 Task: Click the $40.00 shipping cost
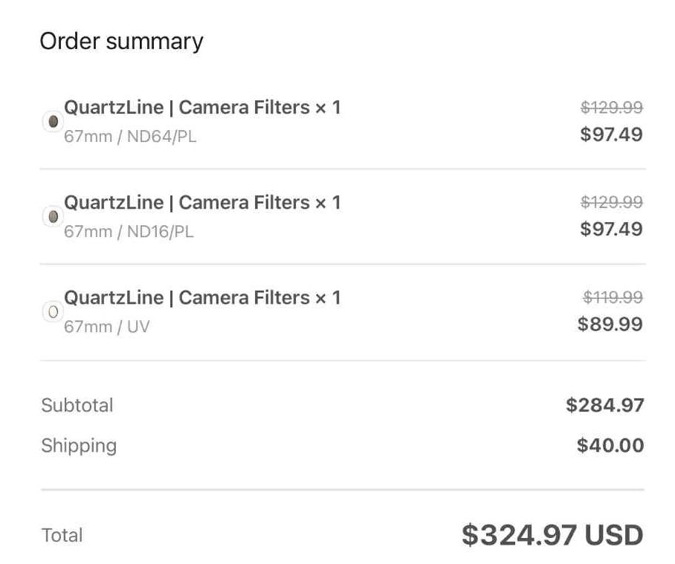click(610, 446)
